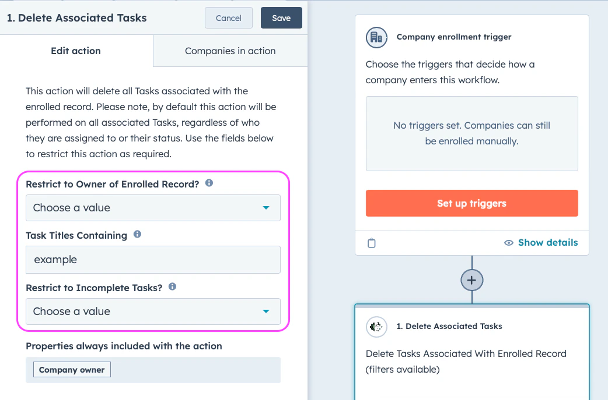Viewport: 608px width, 400px height.
Task: Click the plus icon to add a workflow action
Action: pos(471,279)
